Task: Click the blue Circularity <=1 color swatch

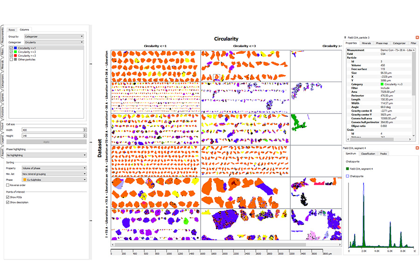Action: pos(15,48)
